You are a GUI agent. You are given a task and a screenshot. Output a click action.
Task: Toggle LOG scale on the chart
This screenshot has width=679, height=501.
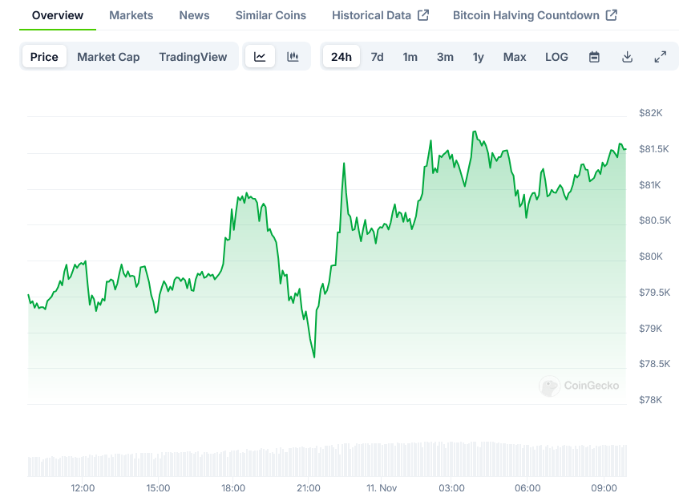(x=556, y=57)
